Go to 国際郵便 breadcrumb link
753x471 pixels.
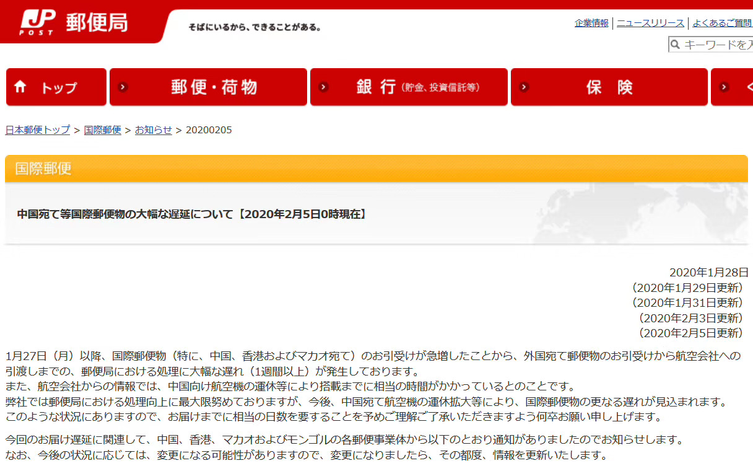tap(103, 130)
